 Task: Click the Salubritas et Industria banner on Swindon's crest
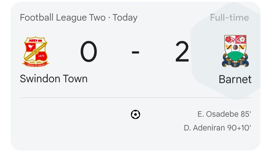[x=36, y=65]
